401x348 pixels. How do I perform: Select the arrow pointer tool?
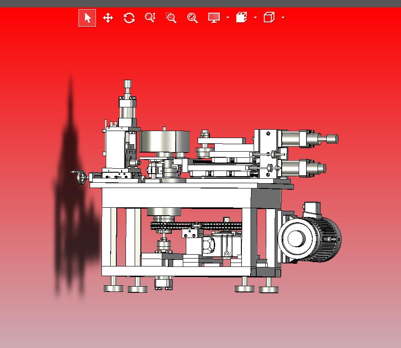click(x=87, y=18)
